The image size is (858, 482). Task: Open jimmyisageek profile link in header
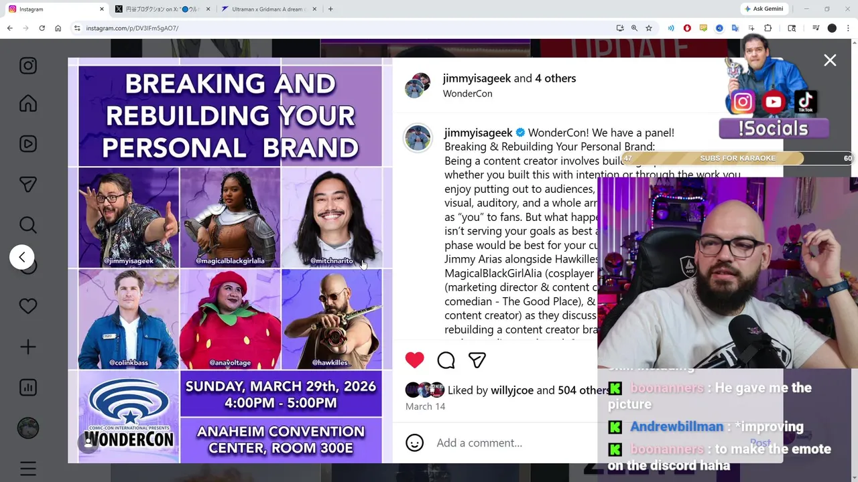(x=477, y=78)
